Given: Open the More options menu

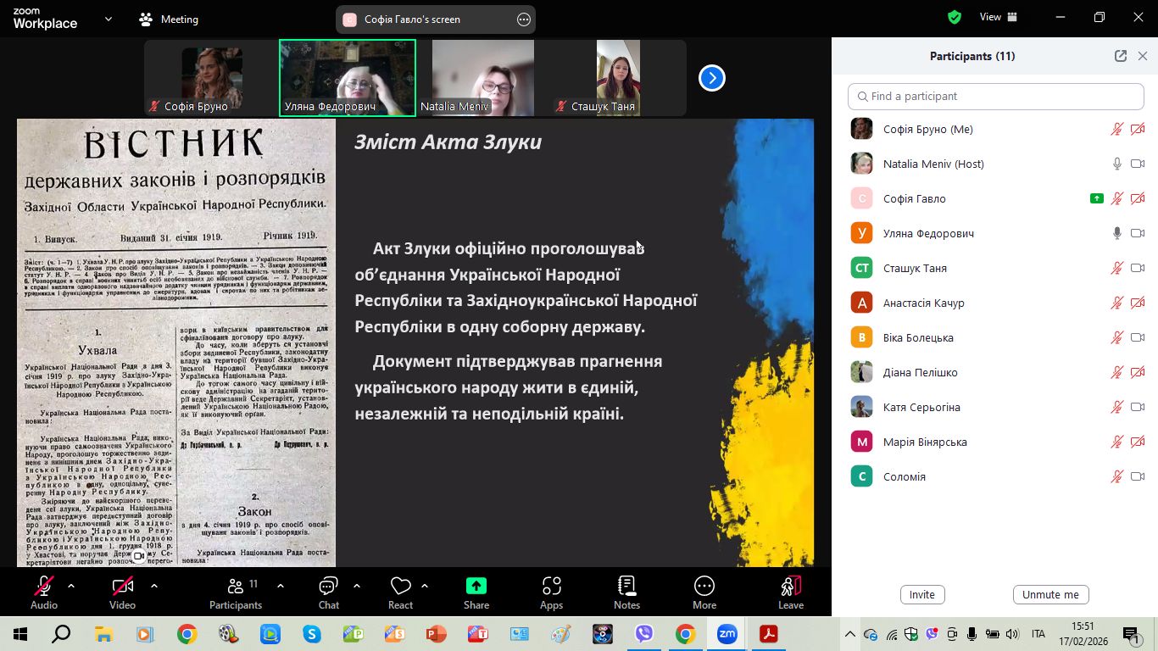Looking at the screenshot, I should [x=704, y=593].
